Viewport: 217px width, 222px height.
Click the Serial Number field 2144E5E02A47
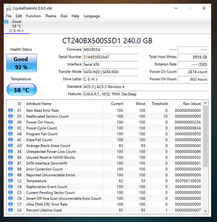pyautogui.click(x=110, y=57)
